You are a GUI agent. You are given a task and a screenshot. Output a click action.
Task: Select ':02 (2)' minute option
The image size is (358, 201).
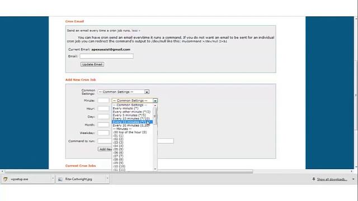click(x=118, y=139)
